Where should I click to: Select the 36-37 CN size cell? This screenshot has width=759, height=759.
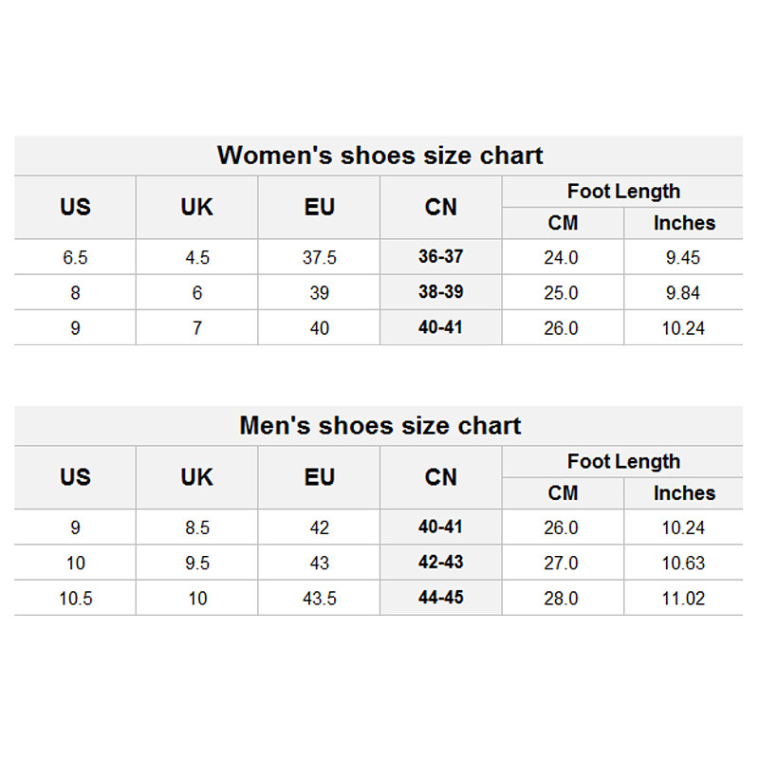coord(441,256)
